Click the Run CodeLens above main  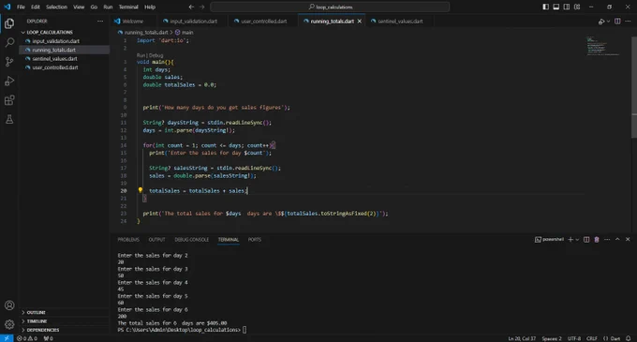point(141,55)
